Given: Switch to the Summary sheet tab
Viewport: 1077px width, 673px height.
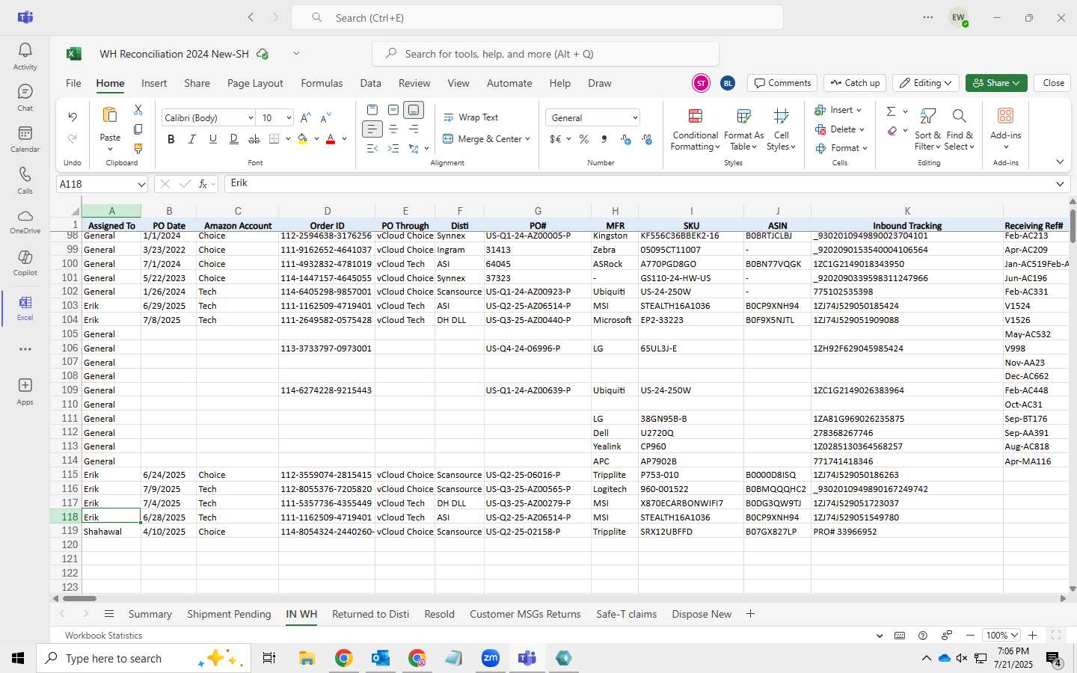Looking at the screenshot, I should point(150,614).
